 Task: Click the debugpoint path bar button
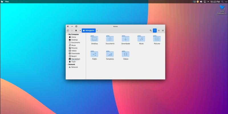(88, 30)
